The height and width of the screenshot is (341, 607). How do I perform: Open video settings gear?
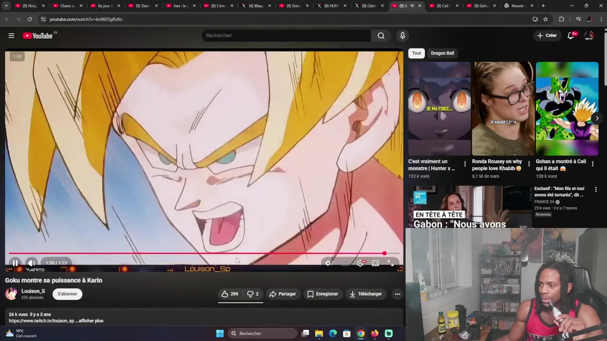pyautogui.click(x=360, y=263)
